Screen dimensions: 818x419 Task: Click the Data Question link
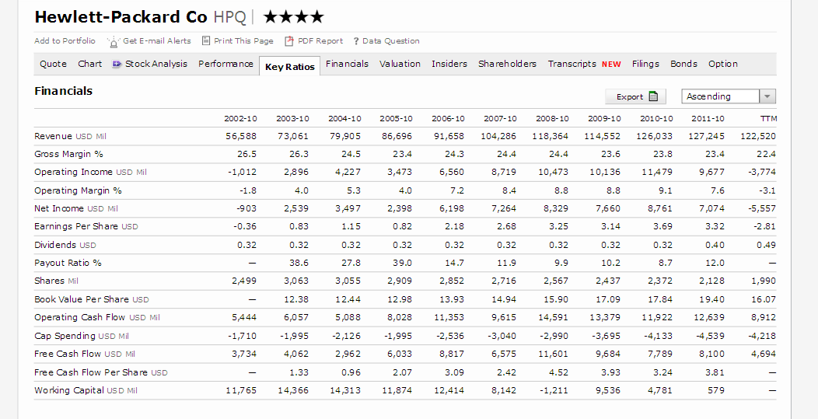click(391, 40)
